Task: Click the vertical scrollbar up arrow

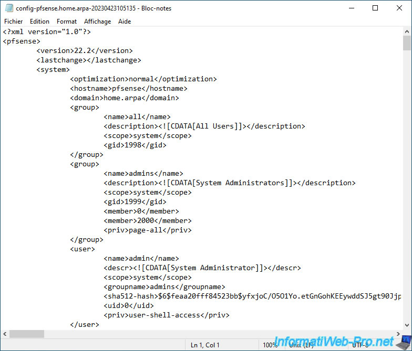Action: (x=407, y=31)
